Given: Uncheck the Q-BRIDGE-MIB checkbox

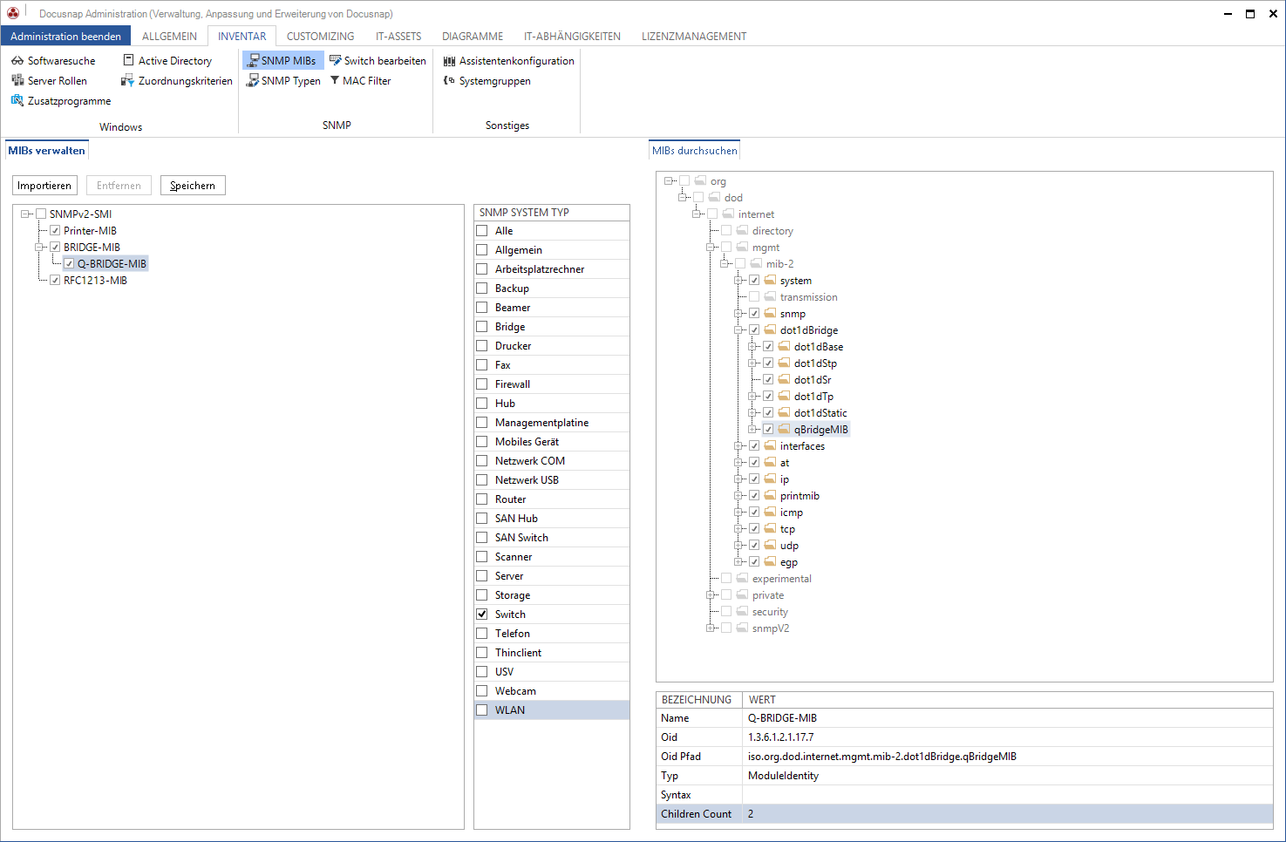Looking at the screenshot, I should tap(69, 264).
